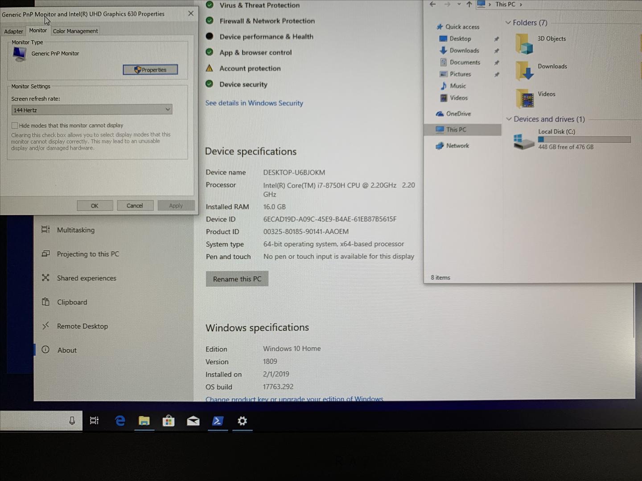Screen dimensions: 642x481
Task: Click the Rename this PC button
Action: (237, 279)
